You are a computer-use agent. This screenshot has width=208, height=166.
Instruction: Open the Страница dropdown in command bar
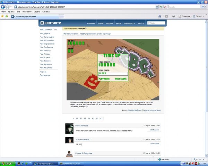[184, 16]
